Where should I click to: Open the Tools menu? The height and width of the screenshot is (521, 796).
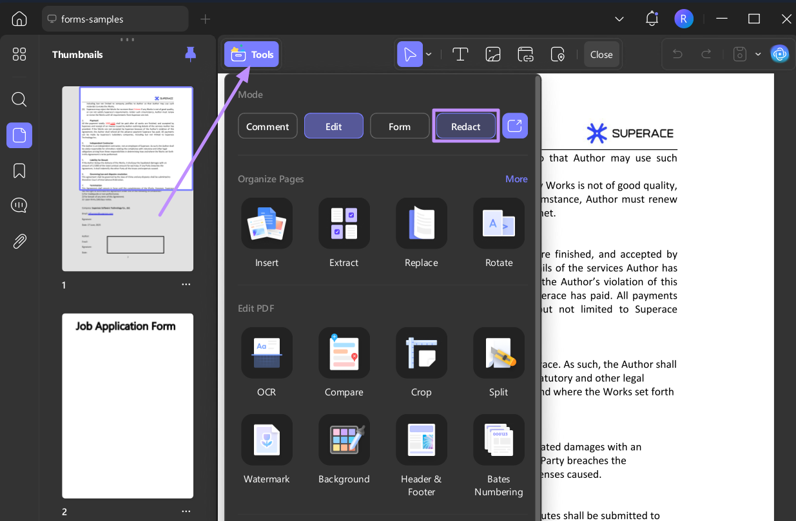click(251, 54)
